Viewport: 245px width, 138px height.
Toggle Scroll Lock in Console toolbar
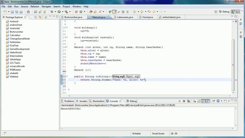coord(199,101)
